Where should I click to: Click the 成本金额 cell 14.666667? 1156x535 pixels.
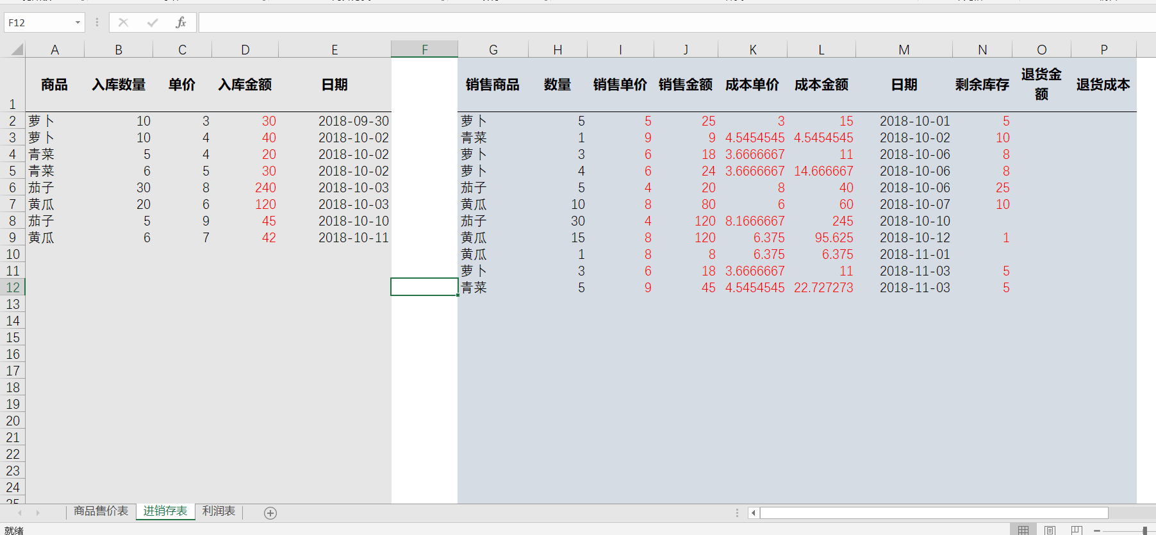coord(822,171)
